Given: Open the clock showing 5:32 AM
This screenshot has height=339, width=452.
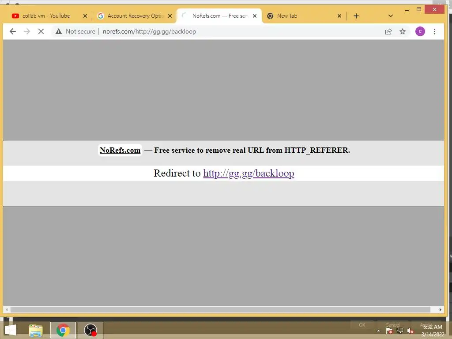Looking at the screenshot, I should click(x=433, y=331).
